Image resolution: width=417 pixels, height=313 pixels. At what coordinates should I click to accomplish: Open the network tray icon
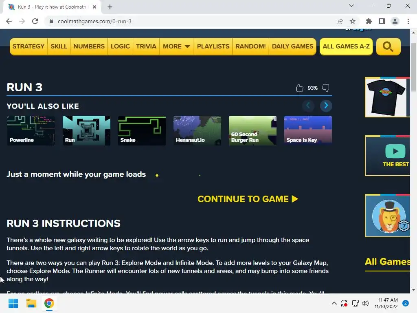tap(355, 303)
